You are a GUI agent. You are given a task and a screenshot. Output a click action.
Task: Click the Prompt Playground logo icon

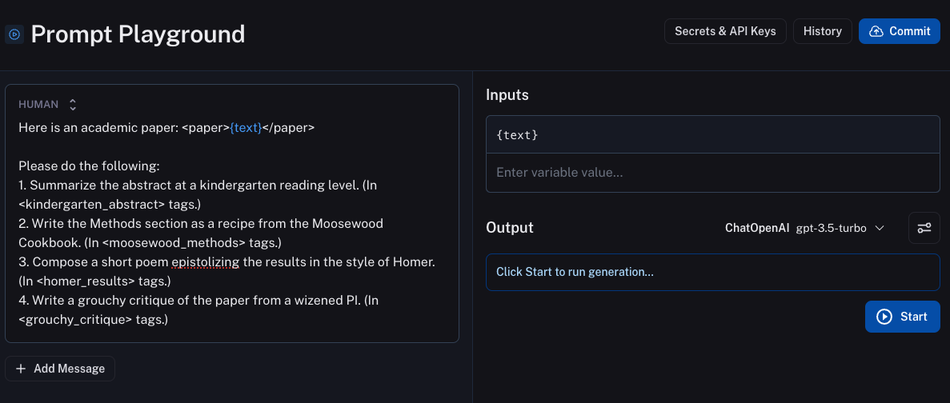14,34
